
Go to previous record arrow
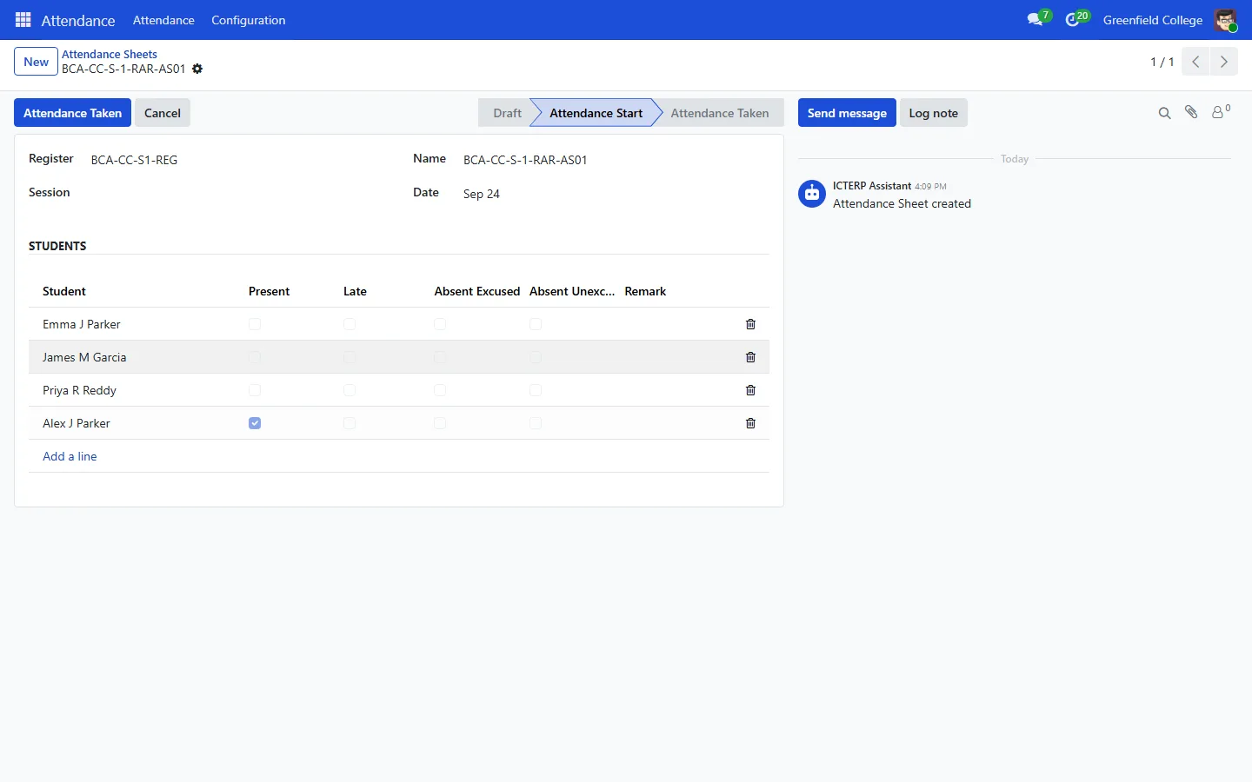point(1195,62)
